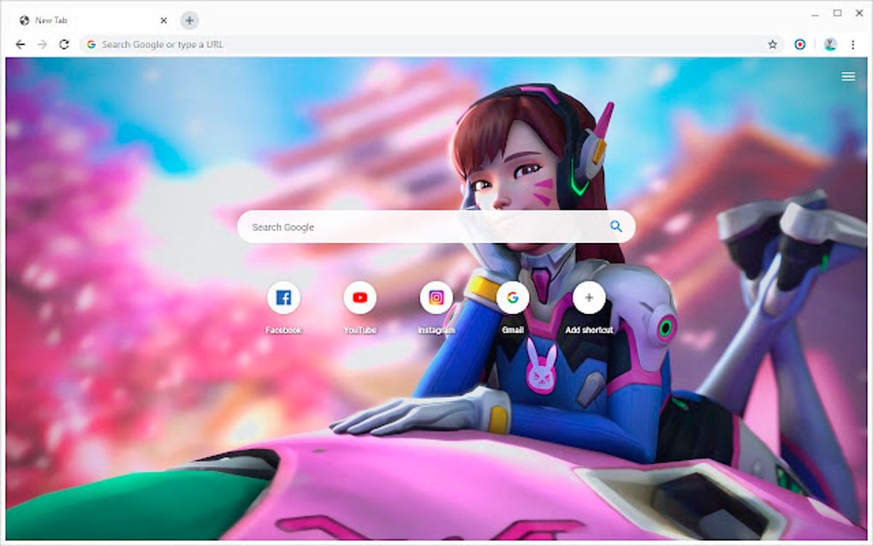The width and height of the screenshot is (873, 546).
Task: Bookmark this page with the star
Action: pyautogui.click(x=772, y=43)
